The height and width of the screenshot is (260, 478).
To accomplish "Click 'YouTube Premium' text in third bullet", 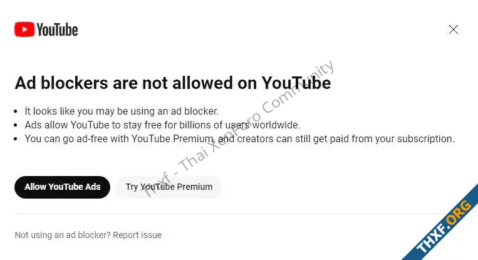I will click(x=172, y=139).
